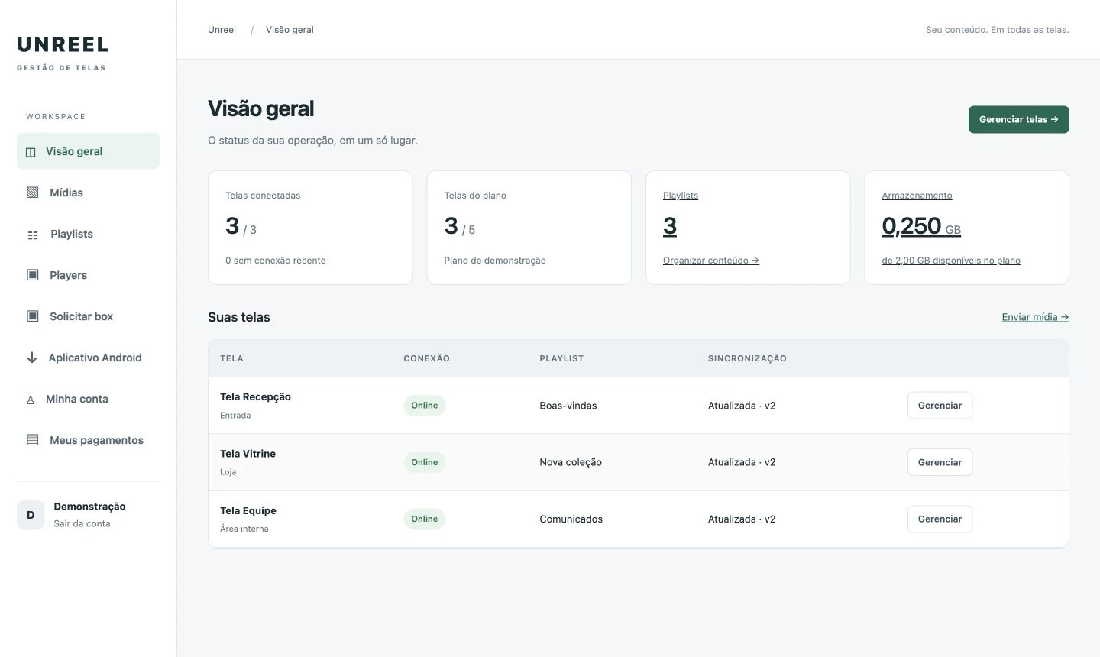This screenshot has height=657, width=1100.
Task: Click the TELA column header
Action: 231,358
